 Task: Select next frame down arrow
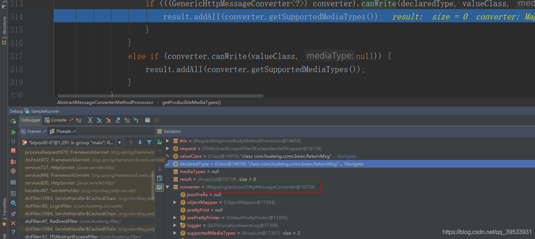[x=140, y=142]
